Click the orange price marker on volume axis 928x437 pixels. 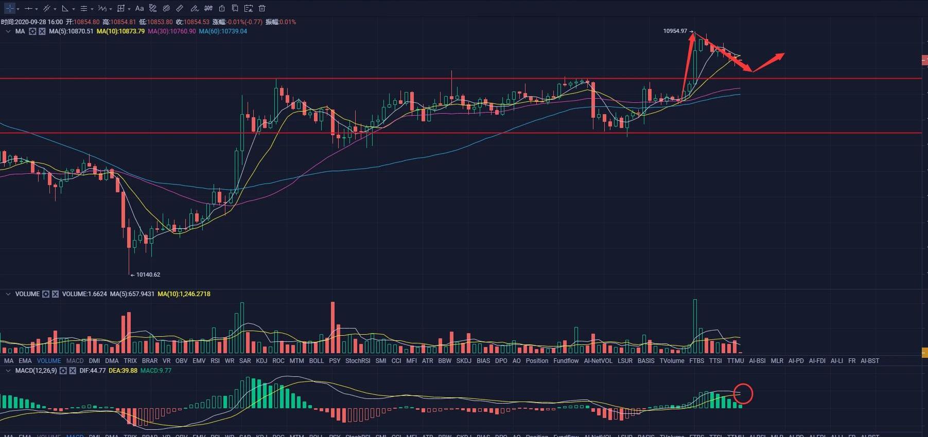924,353
